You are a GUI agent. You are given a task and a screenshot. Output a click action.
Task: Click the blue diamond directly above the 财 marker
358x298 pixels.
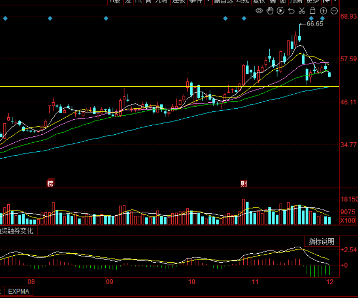coord(244,18)
